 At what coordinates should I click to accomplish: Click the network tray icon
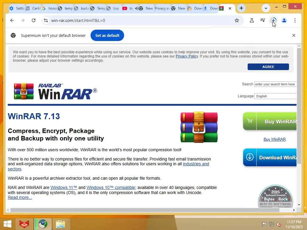click(271, 224)
